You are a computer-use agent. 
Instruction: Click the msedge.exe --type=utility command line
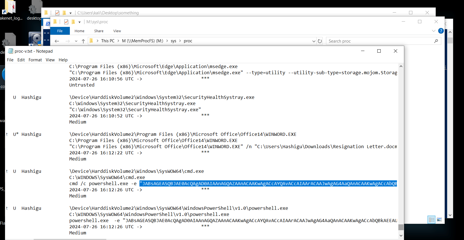click(233, 73)
